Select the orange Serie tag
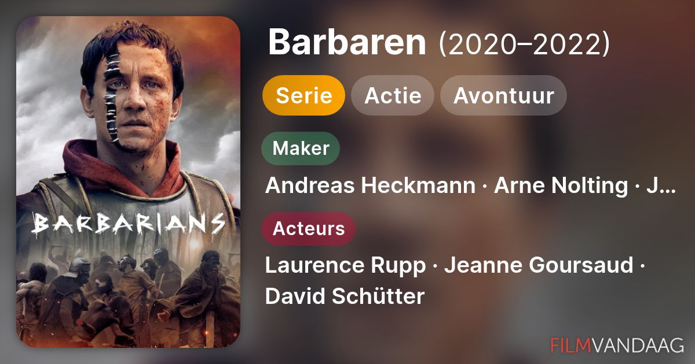695x364 pixels. pyautogui.click(x=303, y=95)
